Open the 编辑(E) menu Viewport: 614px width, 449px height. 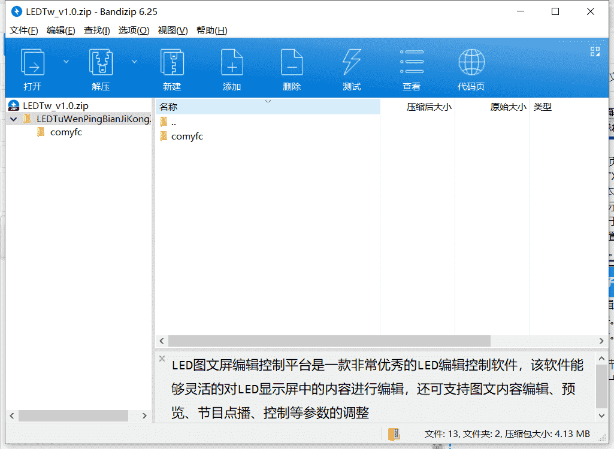(61, 31)
